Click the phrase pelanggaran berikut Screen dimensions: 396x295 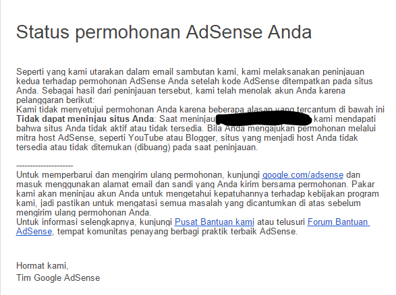(54, 100)
